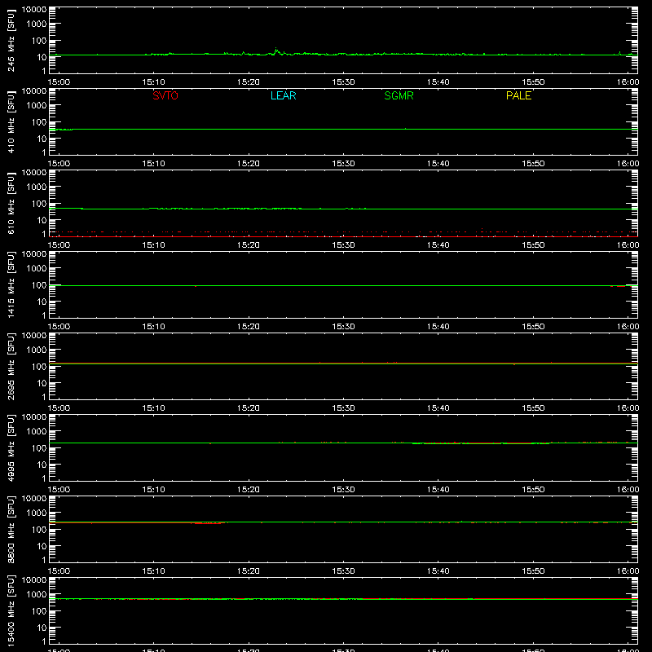This screenshot has height=652, width=652.
Task: Select the 410 MHz [SFU] axis title
Action: point(11,121)
